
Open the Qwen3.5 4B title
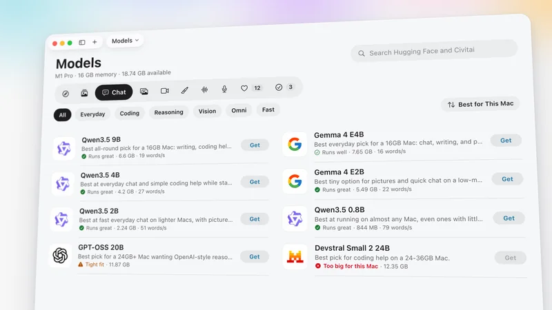coord(100,175)
